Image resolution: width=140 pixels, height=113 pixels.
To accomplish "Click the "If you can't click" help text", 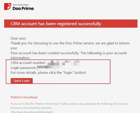I will coord(70,104).
